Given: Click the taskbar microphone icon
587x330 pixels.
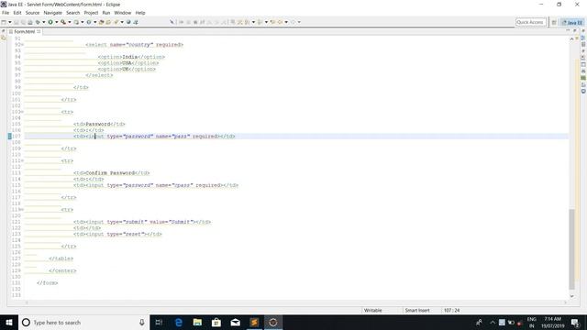Looking at the screenshot, I should (142, 323).
